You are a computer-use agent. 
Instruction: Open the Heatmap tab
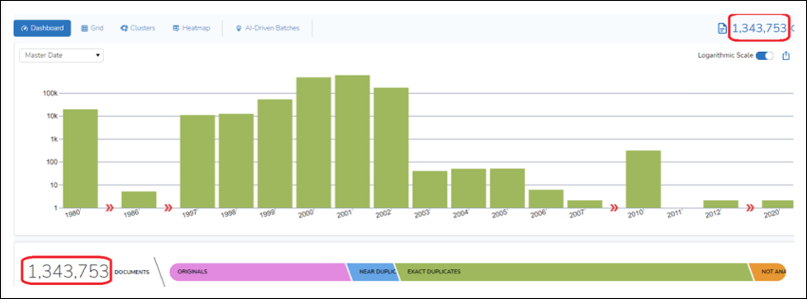coord(192,28)
